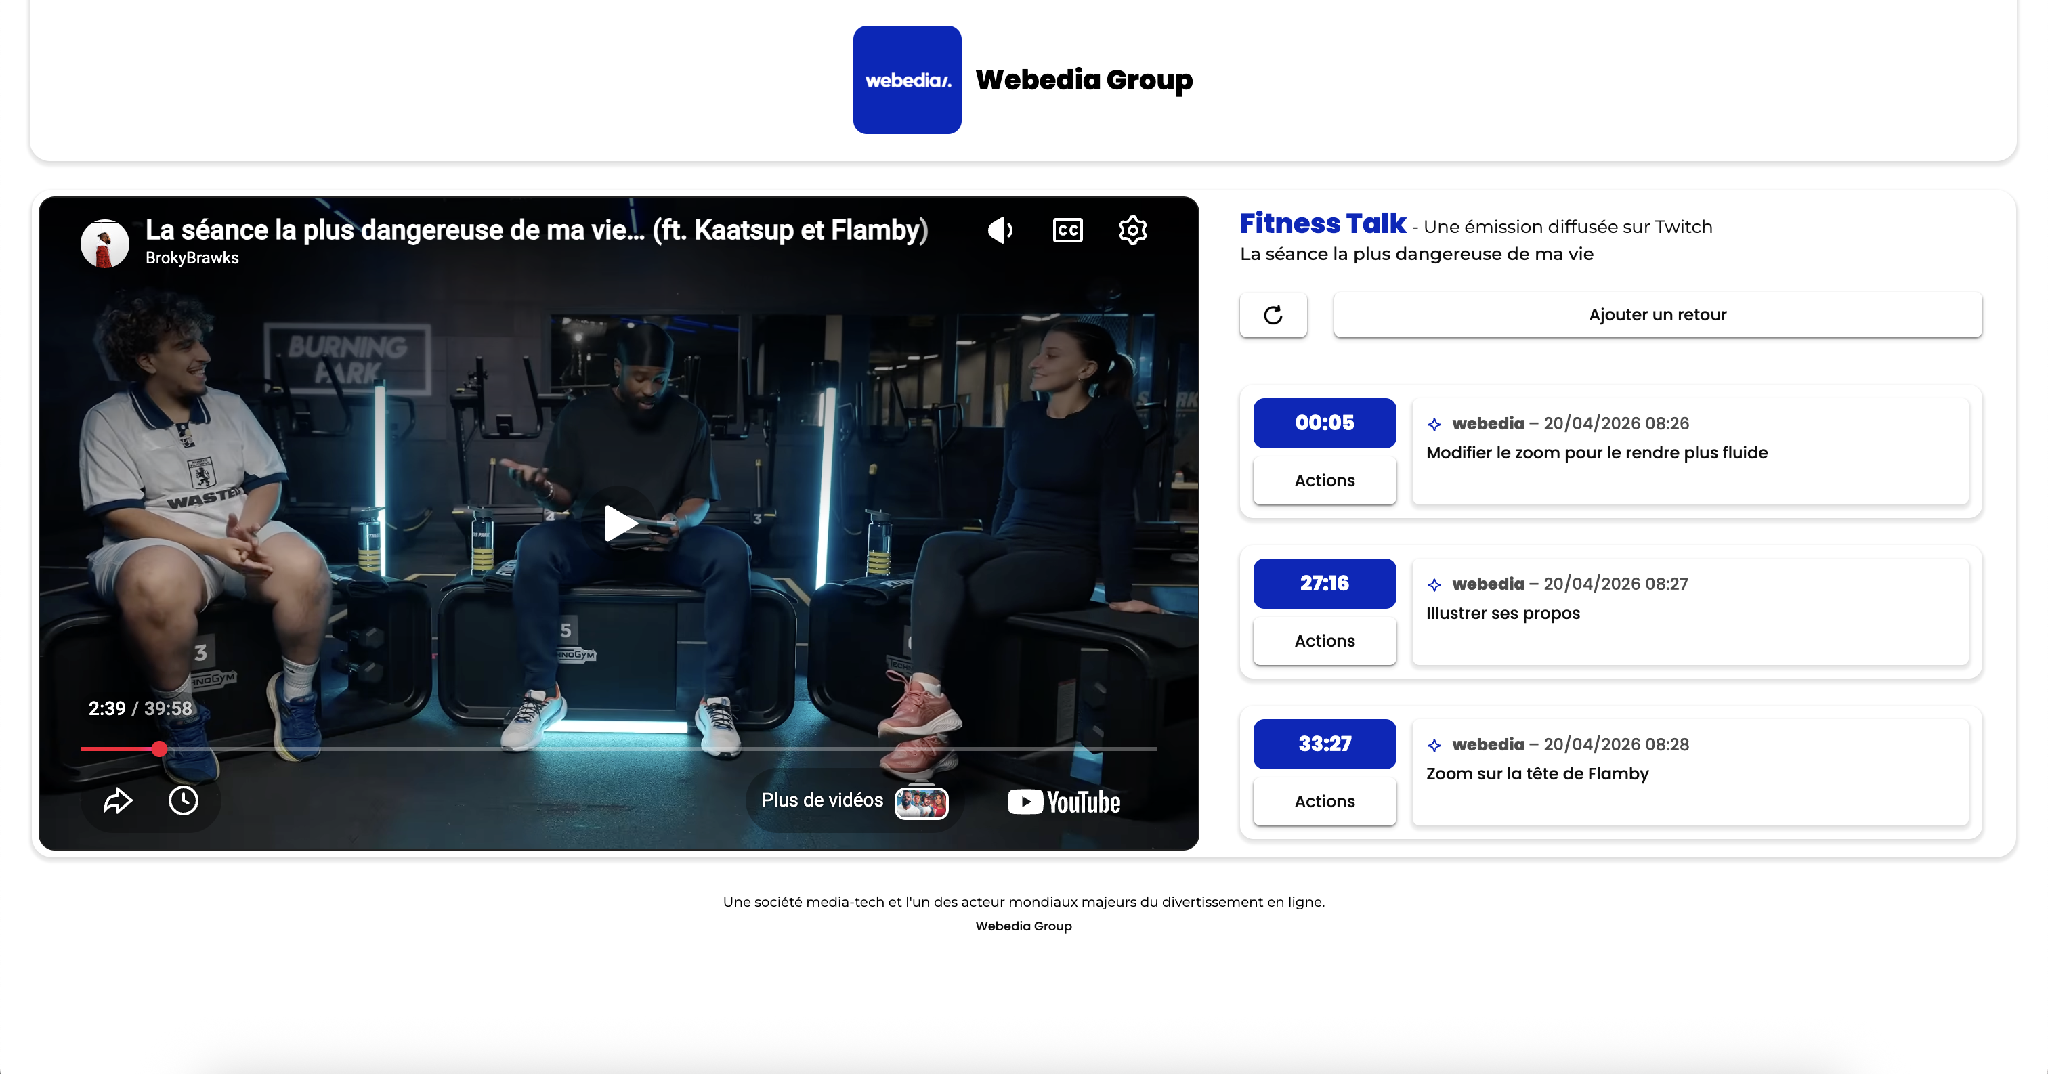The height and width of the screenshot is (1074, 2048).
Task: Jump to the 00:05 timestamp
Action: pyautogui.click(x=1324, y=423)
